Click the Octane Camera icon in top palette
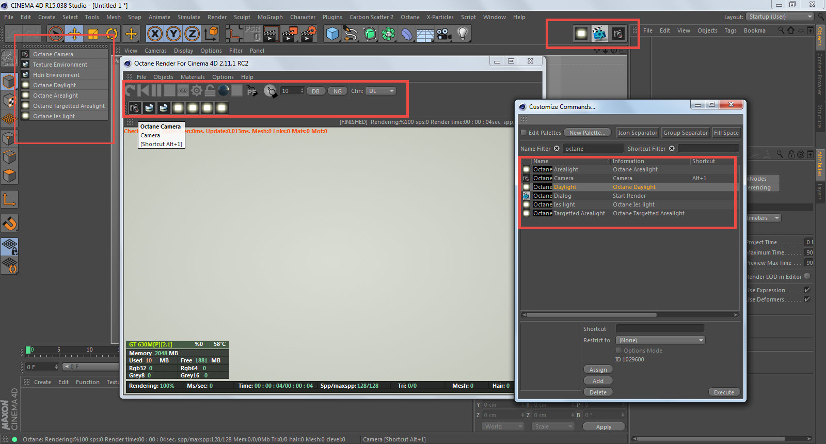 coord(618,34)
